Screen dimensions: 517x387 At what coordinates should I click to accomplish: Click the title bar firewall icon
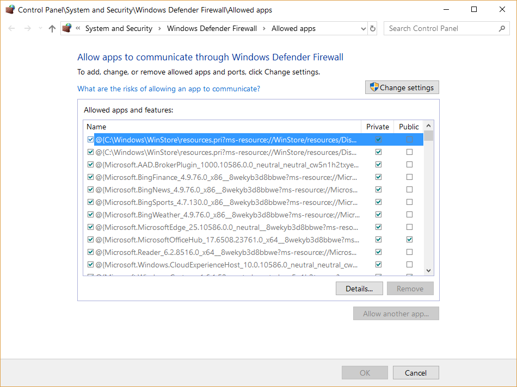10,10
